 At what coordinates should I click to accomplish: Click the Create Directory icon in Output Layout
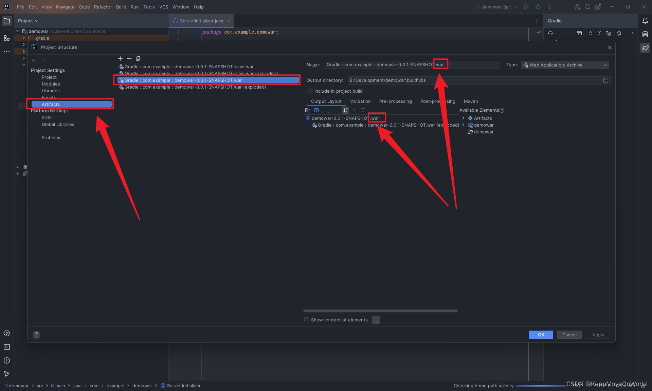308,110
